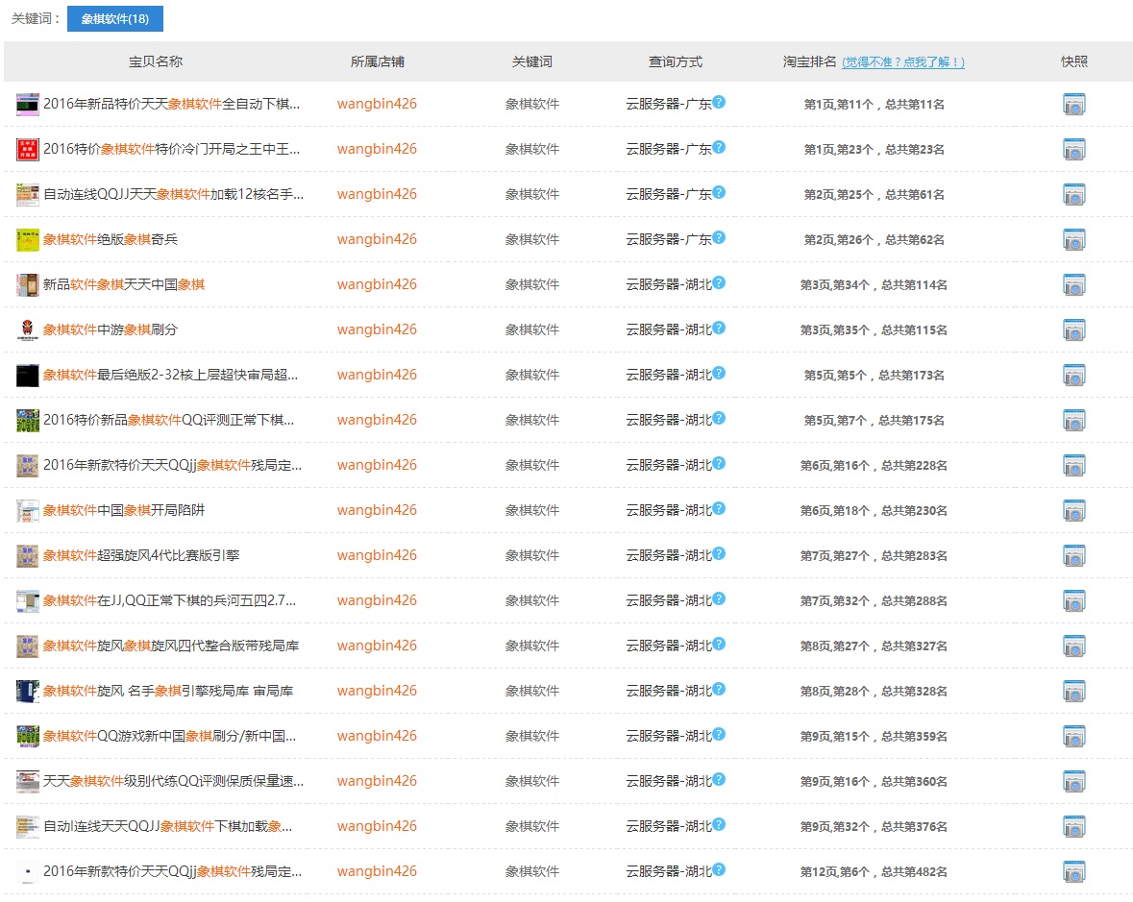1133x902 pixels.
Task: Select the 象棋软件(18) keyword tab
Action: tap(115, 19)
